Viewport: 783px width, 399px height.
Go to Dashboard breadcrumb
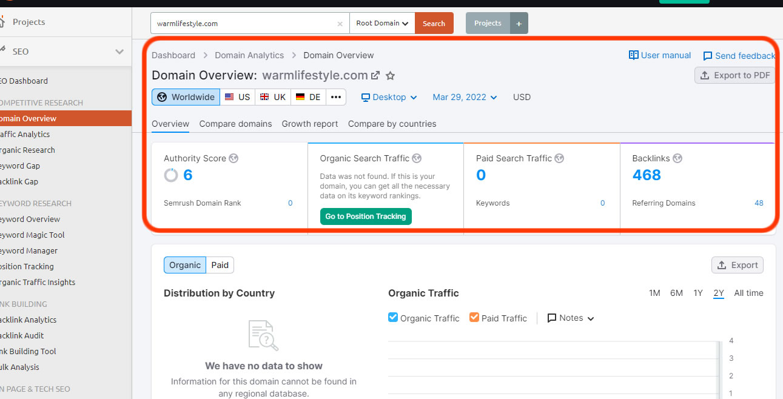pyautogui.click(x=173, y=55)
